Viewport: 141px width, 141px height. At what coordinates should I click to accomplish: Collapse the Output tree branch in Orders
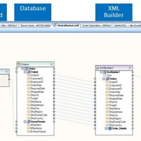25,72
